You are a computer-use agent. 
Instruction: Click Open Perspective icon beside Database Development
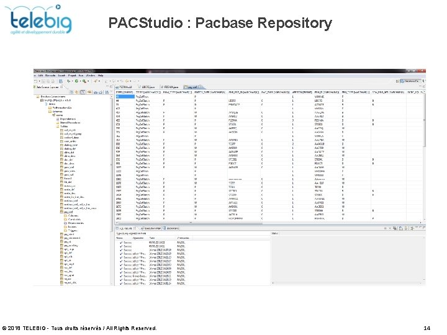tap(397, 81)
